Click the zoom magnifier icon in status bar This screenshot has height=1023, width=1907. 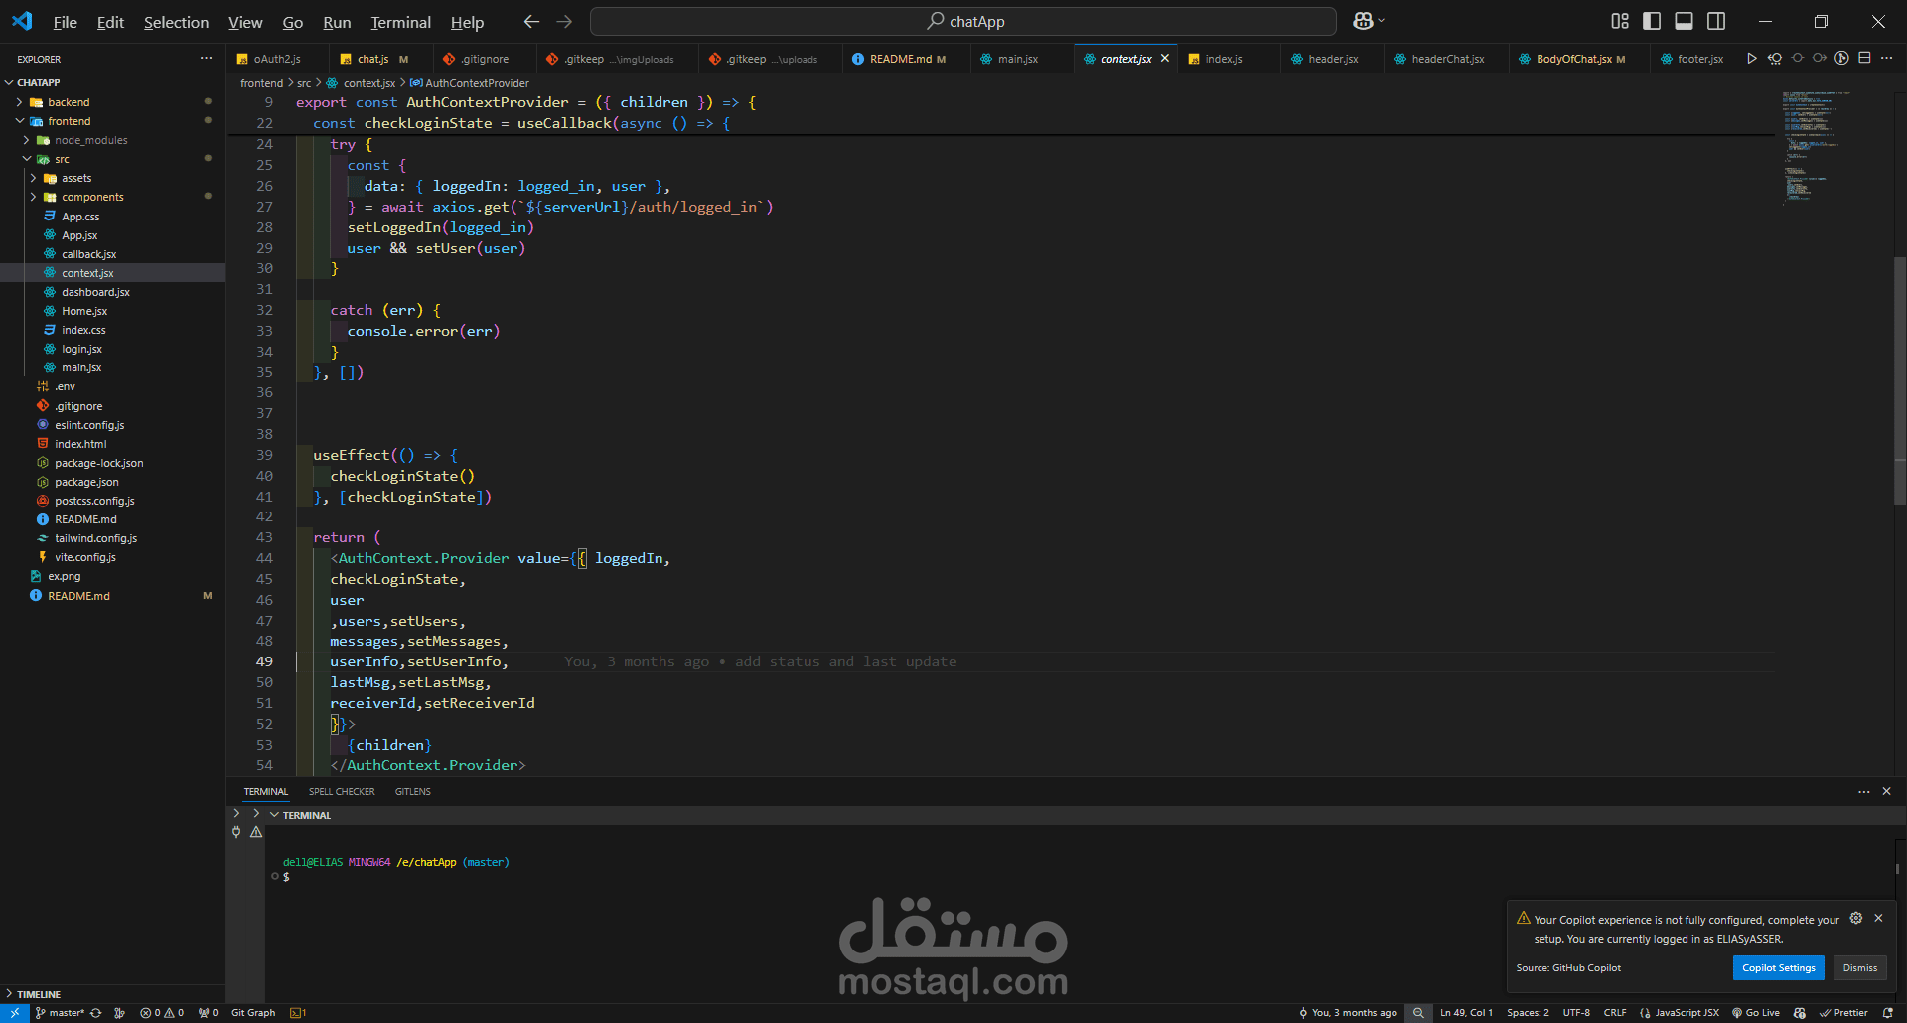(x=1418, y=1013)
